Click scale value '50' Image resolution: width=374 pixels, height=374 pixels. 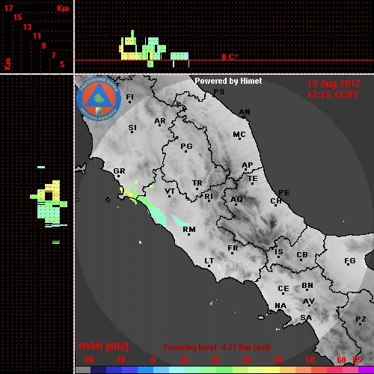(310, 360)
